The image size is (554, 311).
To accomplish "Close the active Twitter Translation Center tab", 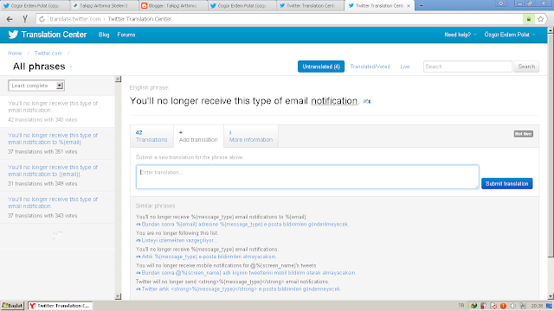I will [409, 6].
